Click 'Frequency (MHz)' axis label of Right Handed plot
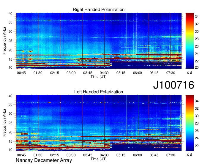 [x=4, y=41]
